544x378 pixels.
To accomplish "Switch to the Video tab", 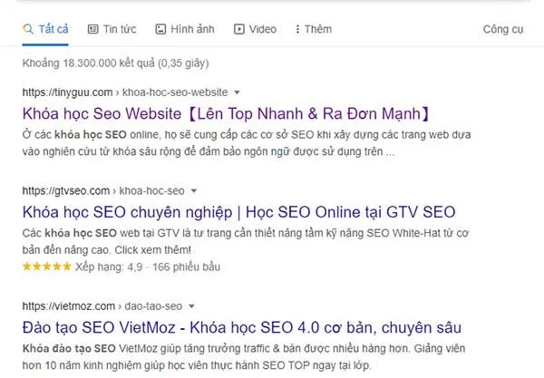I will pos(255,29).
